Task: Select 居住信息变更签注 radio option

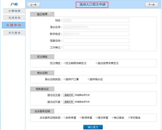Action: tap(97, 63)
